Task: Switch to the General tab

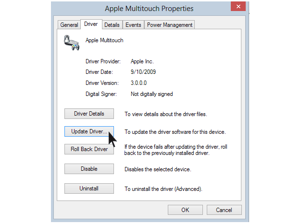Action: coord(69,25)
